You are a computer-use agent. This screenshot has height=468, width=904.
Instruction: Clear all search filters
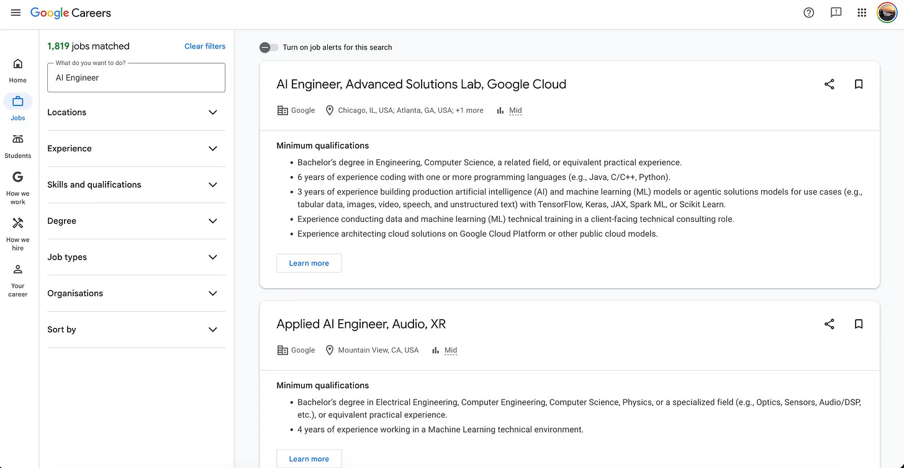coord(205,46)
